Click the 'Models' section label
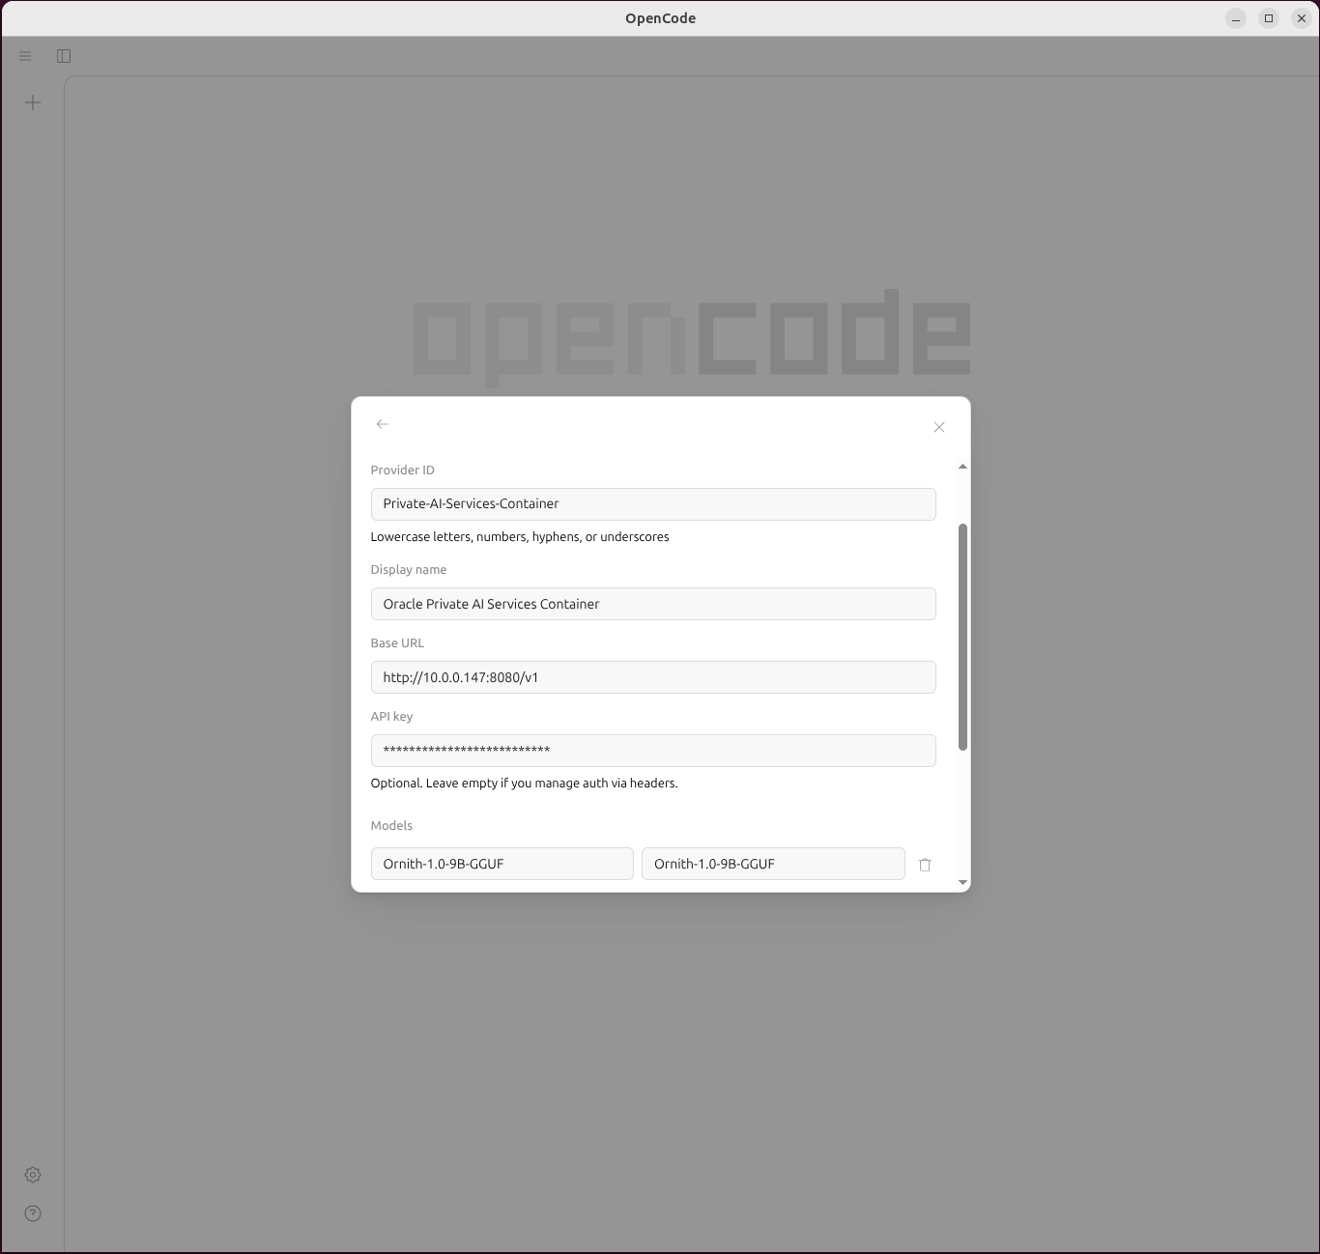Image resolution: width=1320 pixels, height=1254 pixels. (x=391, y=826)
